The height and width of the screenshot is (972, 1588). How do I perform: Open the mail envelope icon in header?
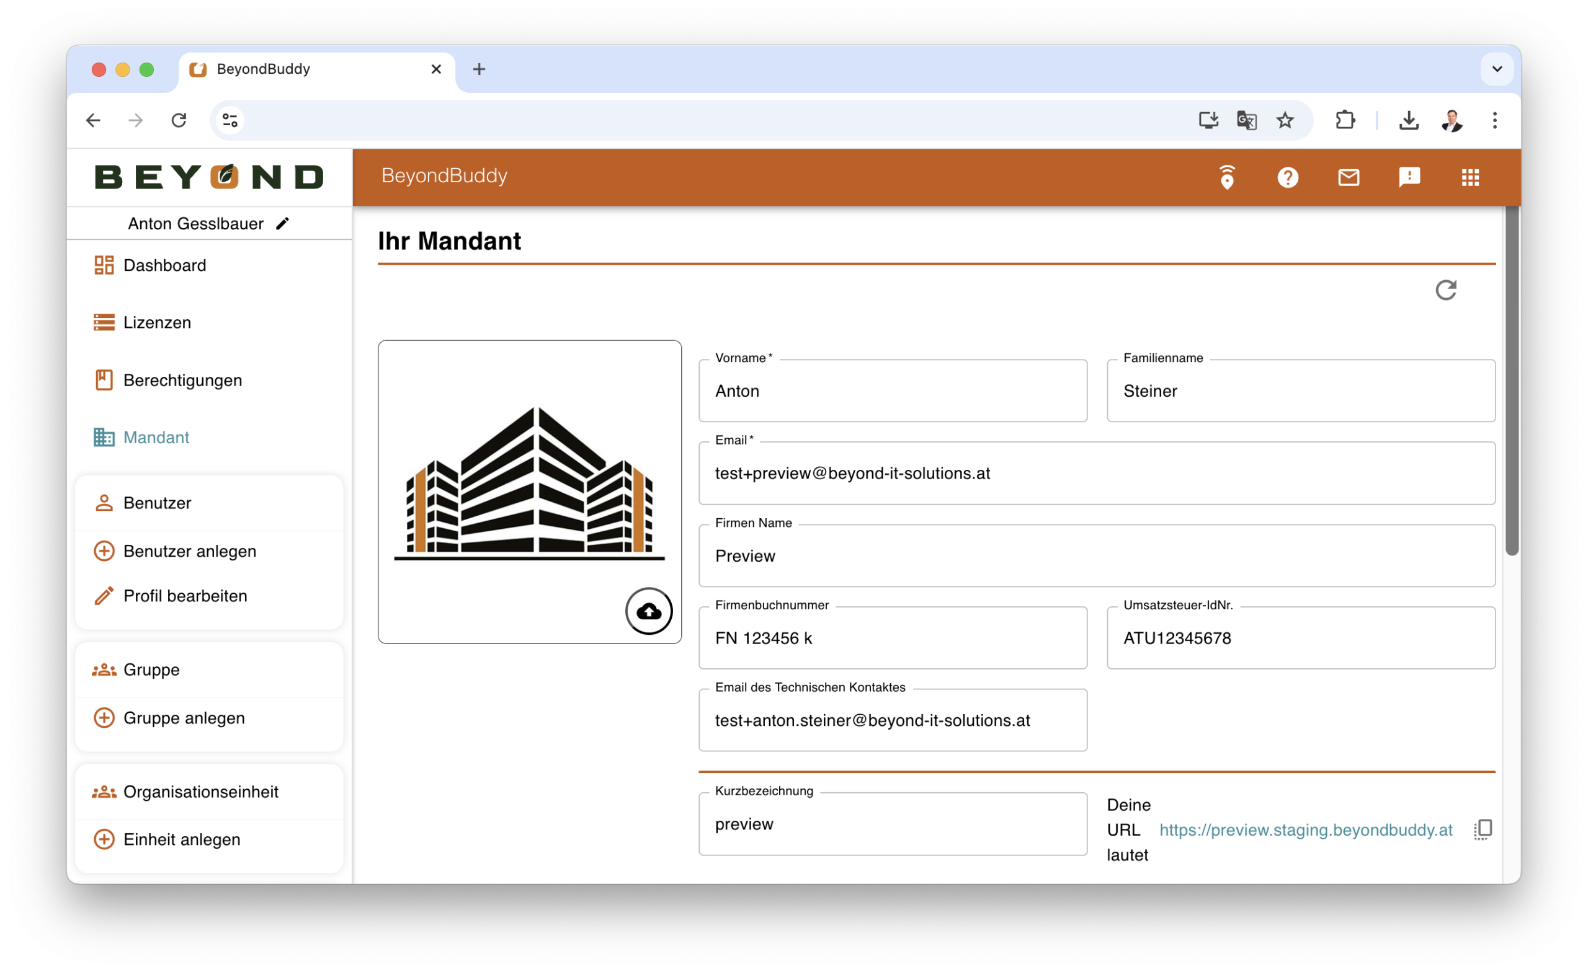click(x=1349, y=177)
